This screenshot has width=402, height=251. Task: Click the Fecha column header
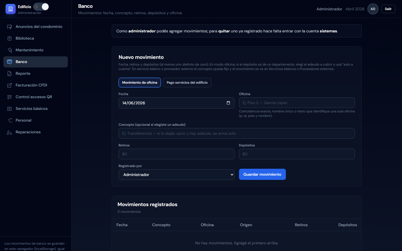122,225
